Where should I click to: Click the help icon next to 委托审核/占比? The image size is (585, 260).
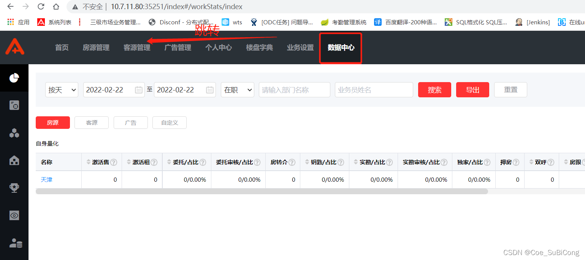point(257,162)
